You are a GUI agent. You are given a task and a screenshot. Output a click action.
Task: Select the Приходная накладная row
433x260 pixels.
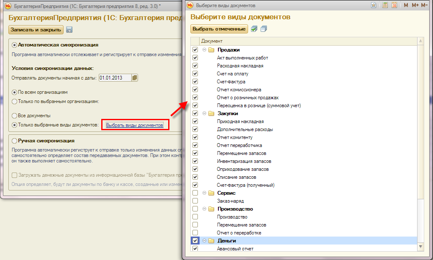(304, 121)
